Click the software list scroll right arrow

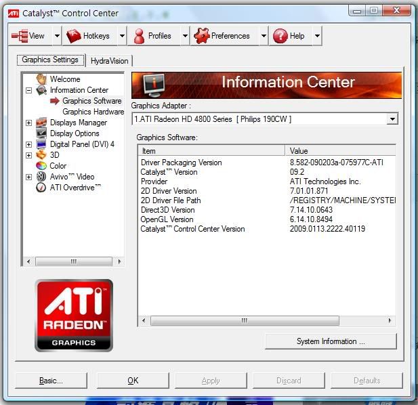tap(390, 320)
